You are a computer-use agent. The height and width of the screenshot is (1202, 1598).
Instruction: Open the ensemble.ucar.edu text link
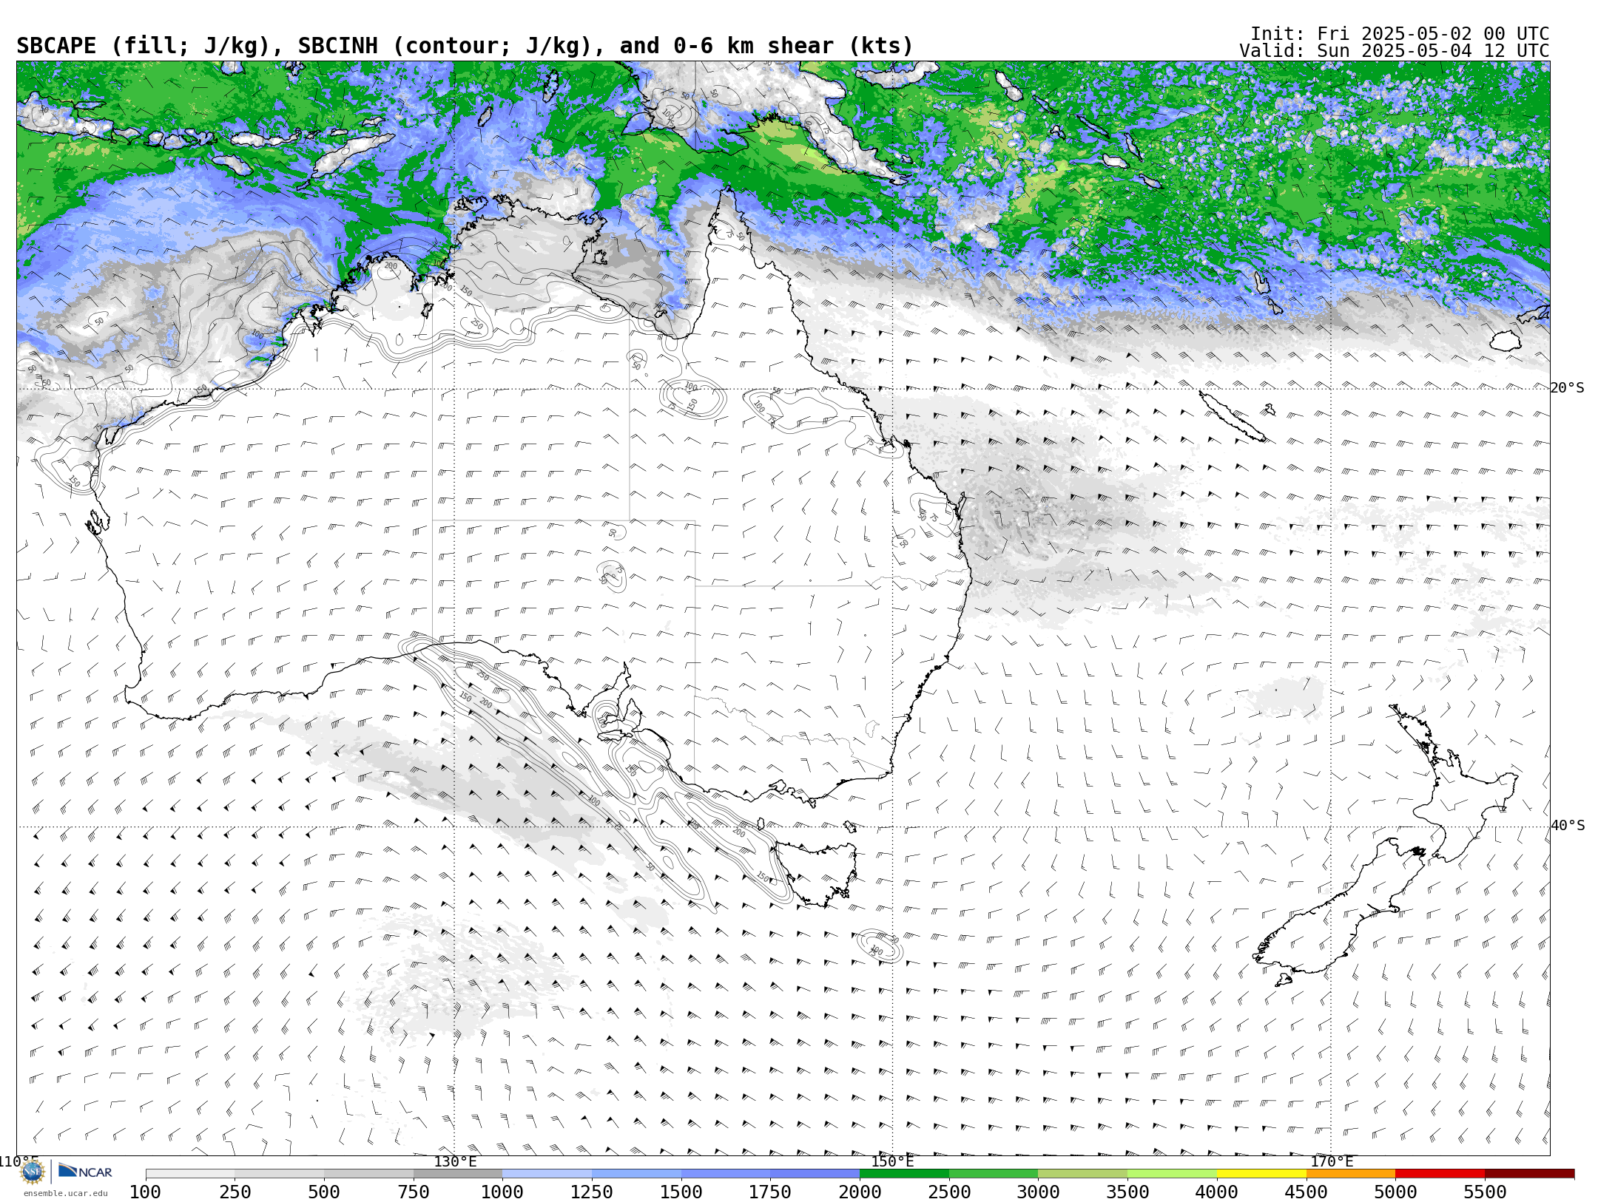[x=65, y=1193]
